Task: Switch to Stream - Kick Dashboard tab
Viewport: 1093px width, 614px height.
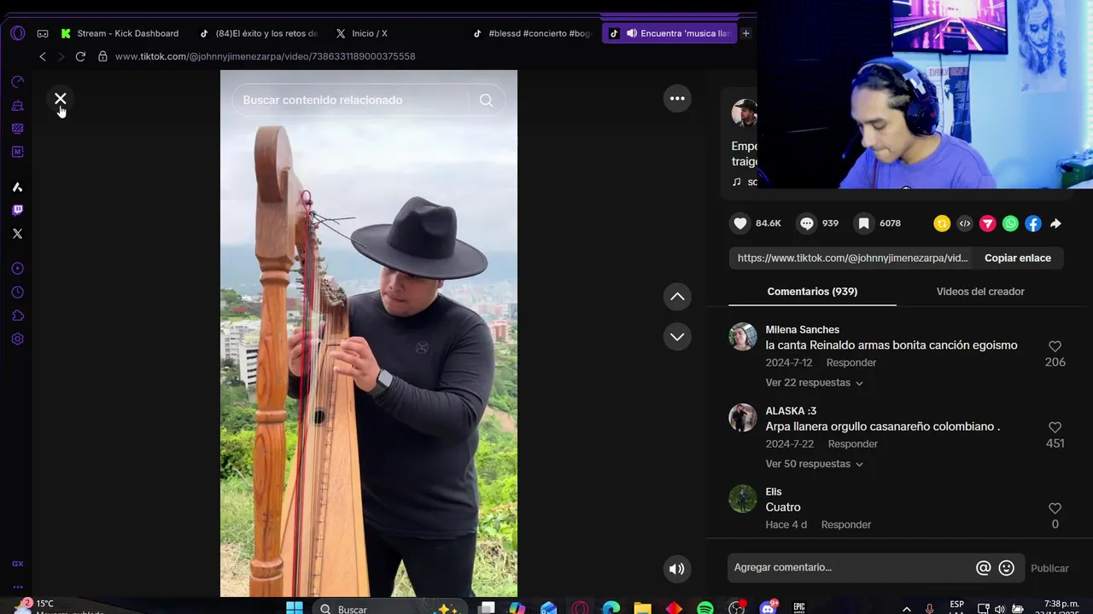Action: [120, 33]
